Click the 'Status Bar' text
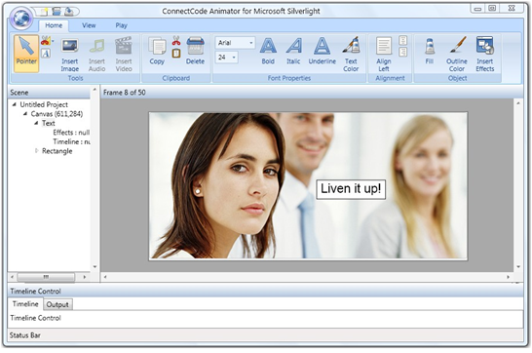 (25, 335)
